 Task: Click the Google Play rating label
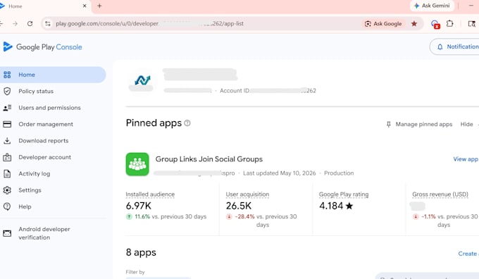coord(344,194)
